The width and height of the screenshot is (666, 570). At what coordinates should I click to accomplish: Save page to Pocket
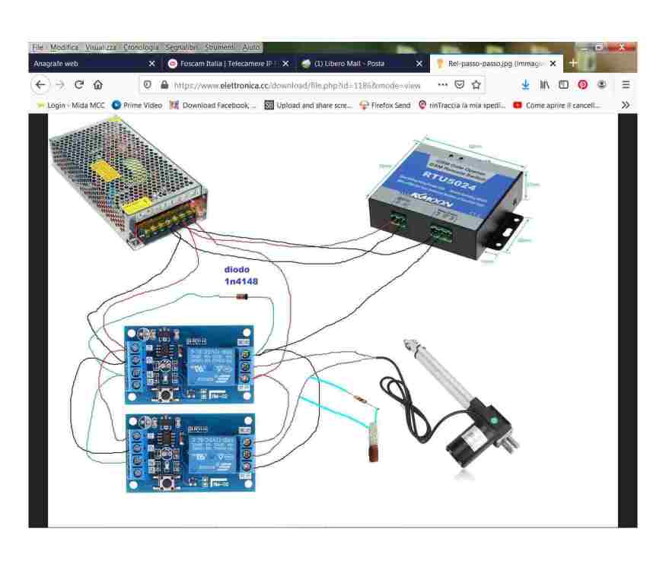[x=459, y=85]
